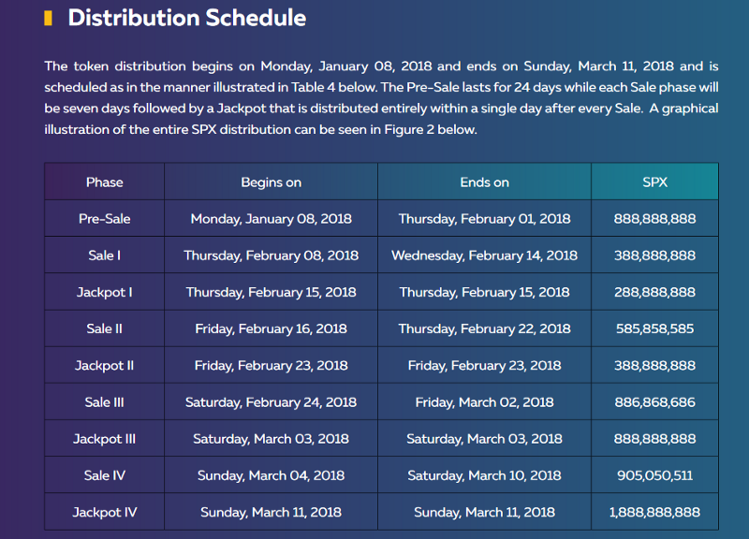Click the Sale II phase cell

click(105, 328)
